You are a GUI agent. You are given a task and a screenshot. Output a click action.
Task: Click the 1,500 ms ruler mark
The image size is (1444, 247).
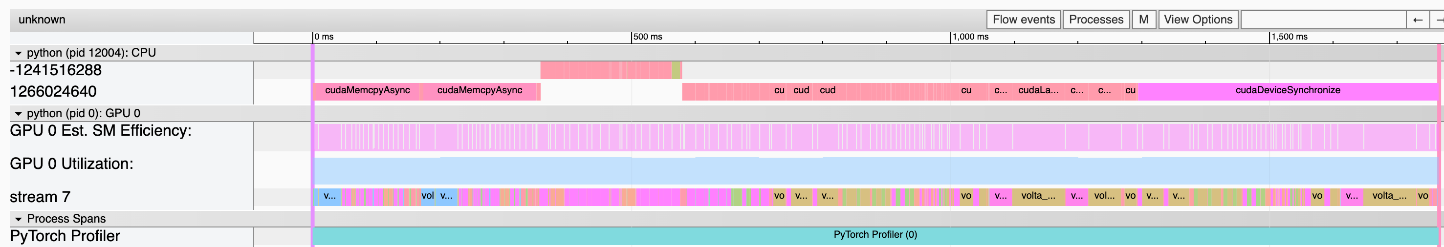point(1290,37)
